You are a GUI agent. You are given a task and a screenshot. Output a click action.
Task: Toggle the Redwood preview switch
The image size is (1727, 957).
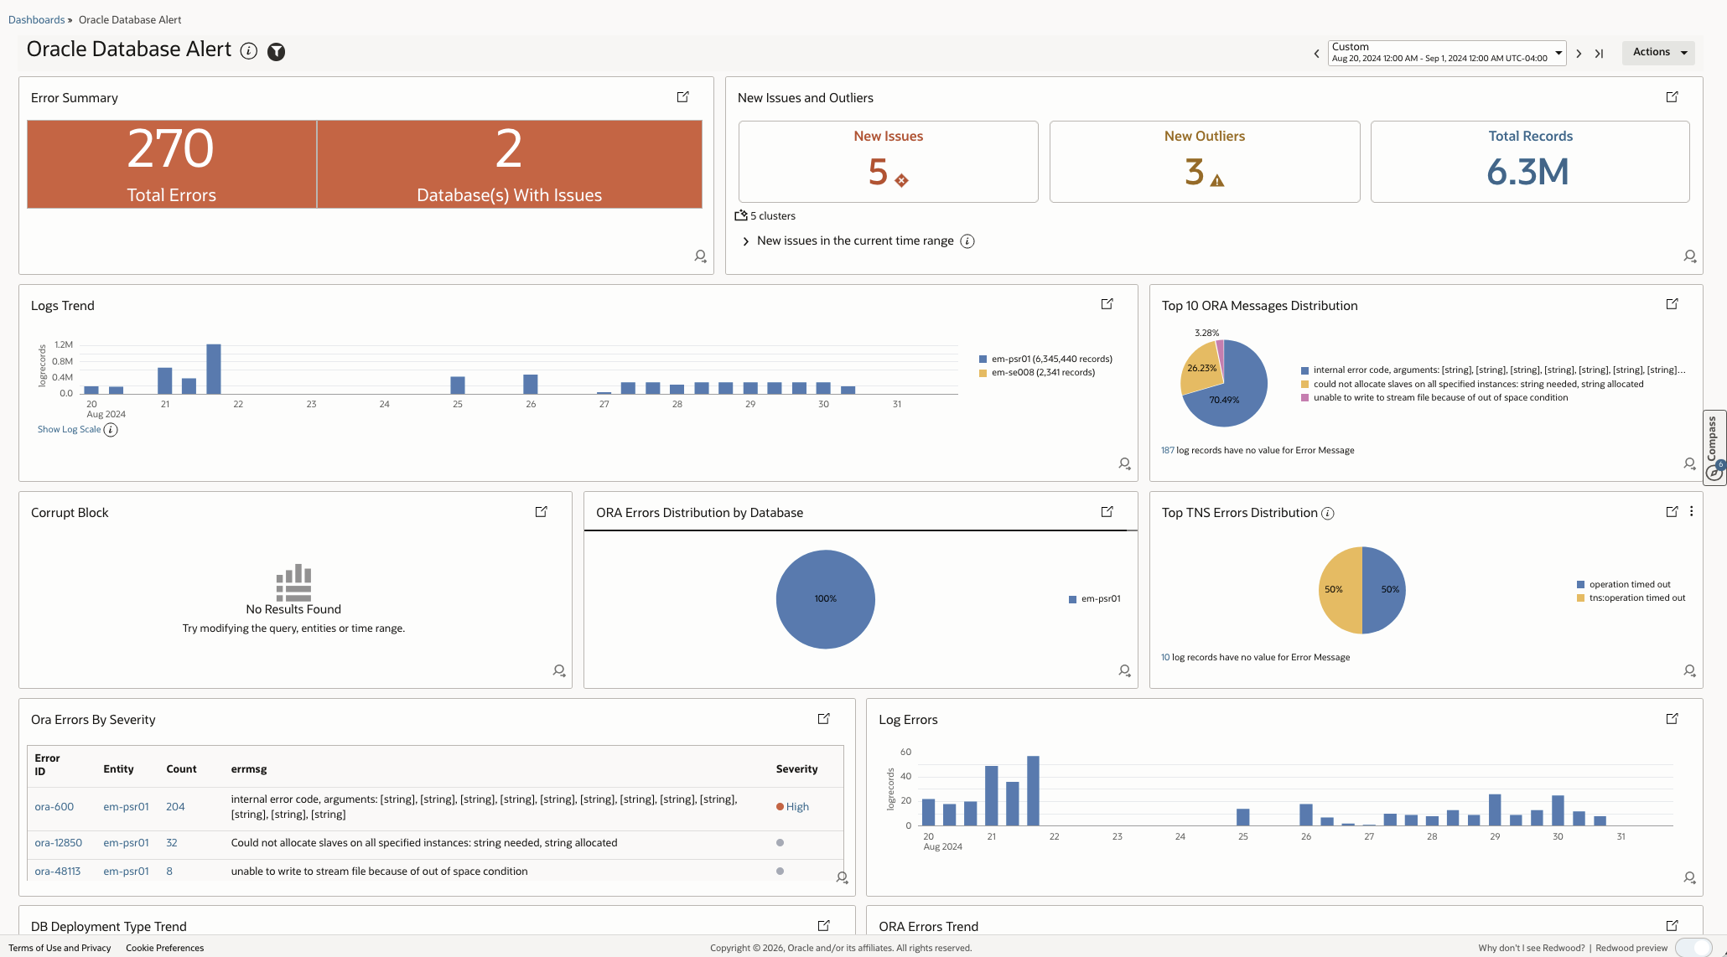pos(1693,948)
